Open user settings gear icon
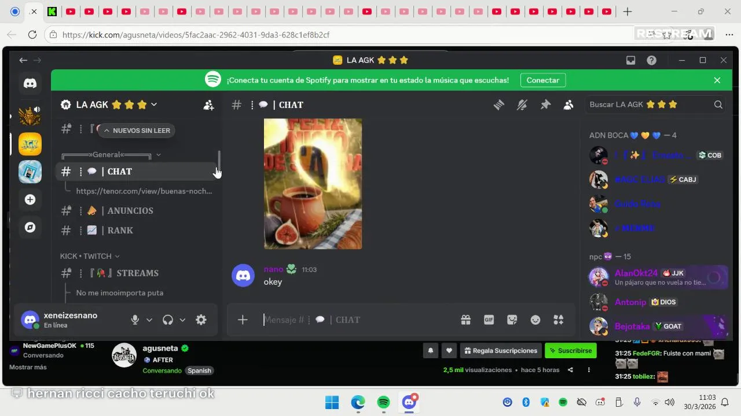 coord(201,320)
